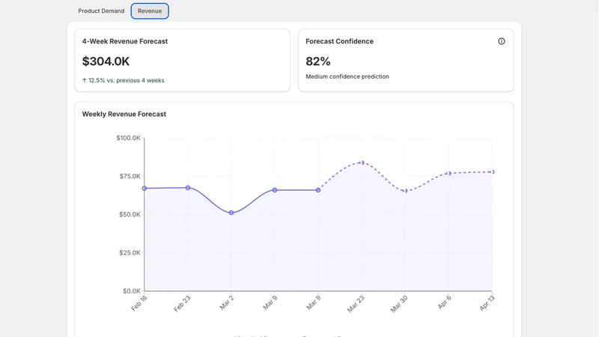Click the Mar 2 x-axis label
Screen dimensions: 599x337
tap(227, 303)
